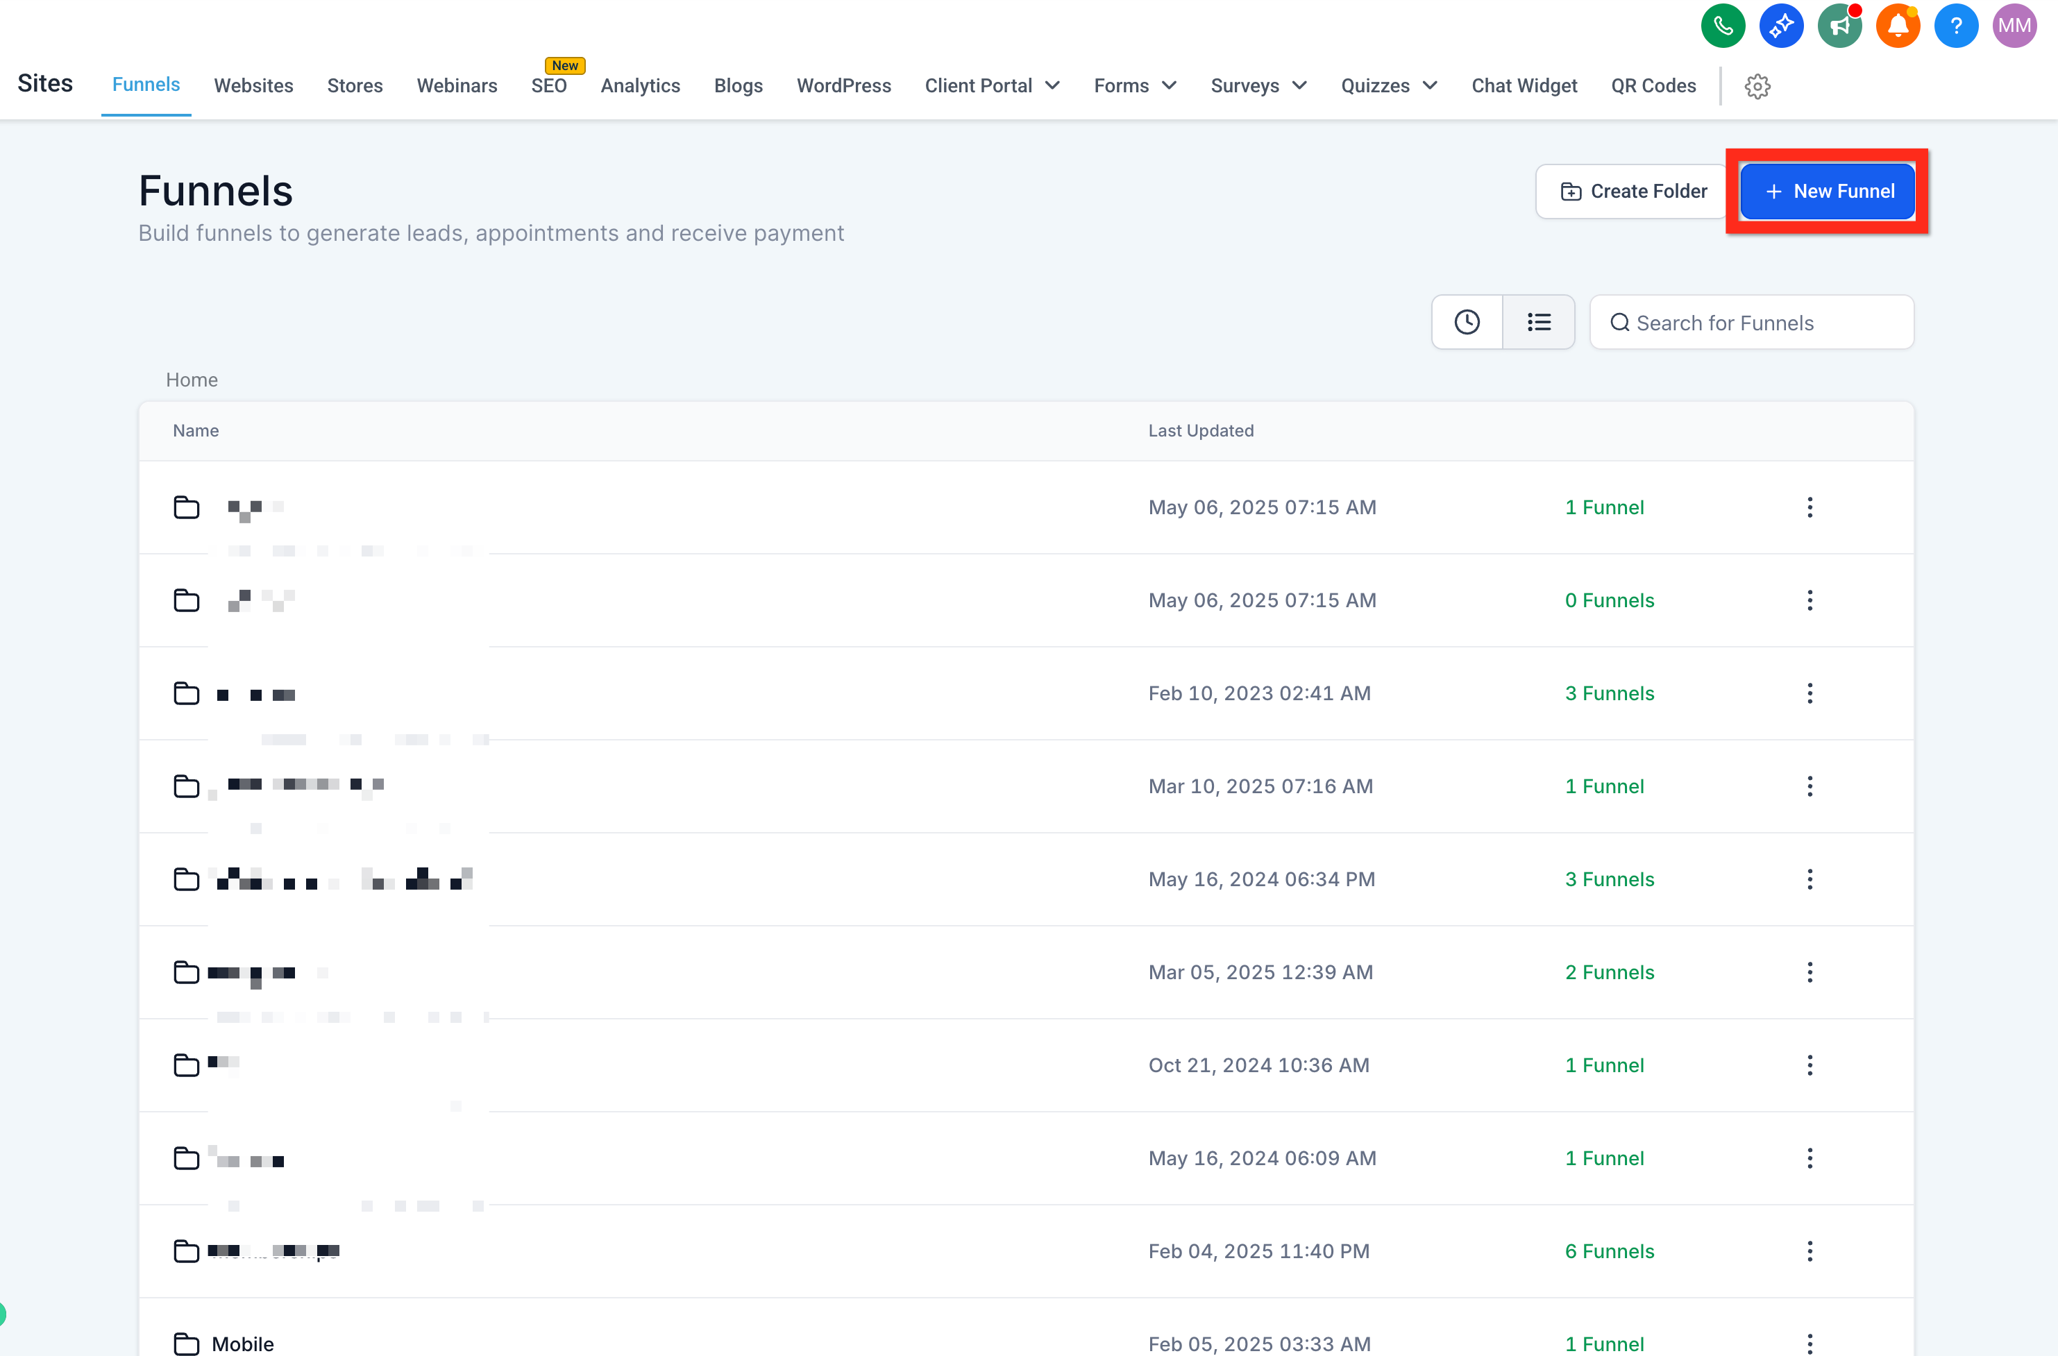Click the blue help question mark icon
This screenshot has height=1356, width=2058.
[x=1955, y=26]
